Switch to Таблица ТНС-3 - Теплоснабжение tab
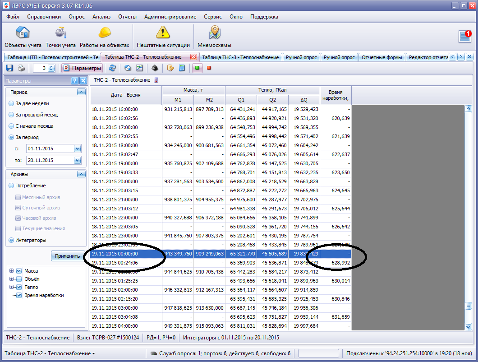 (240, 57)
